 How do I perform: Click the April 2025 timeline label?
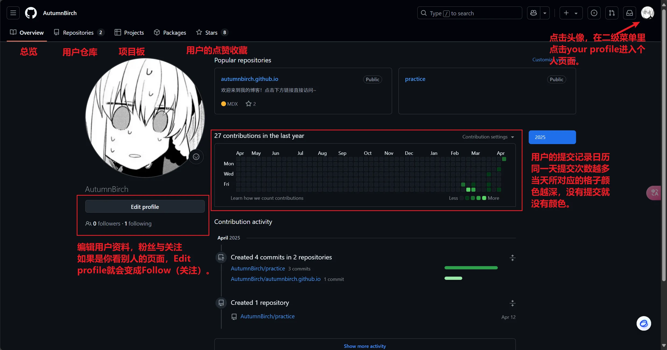tap(229, 238)
